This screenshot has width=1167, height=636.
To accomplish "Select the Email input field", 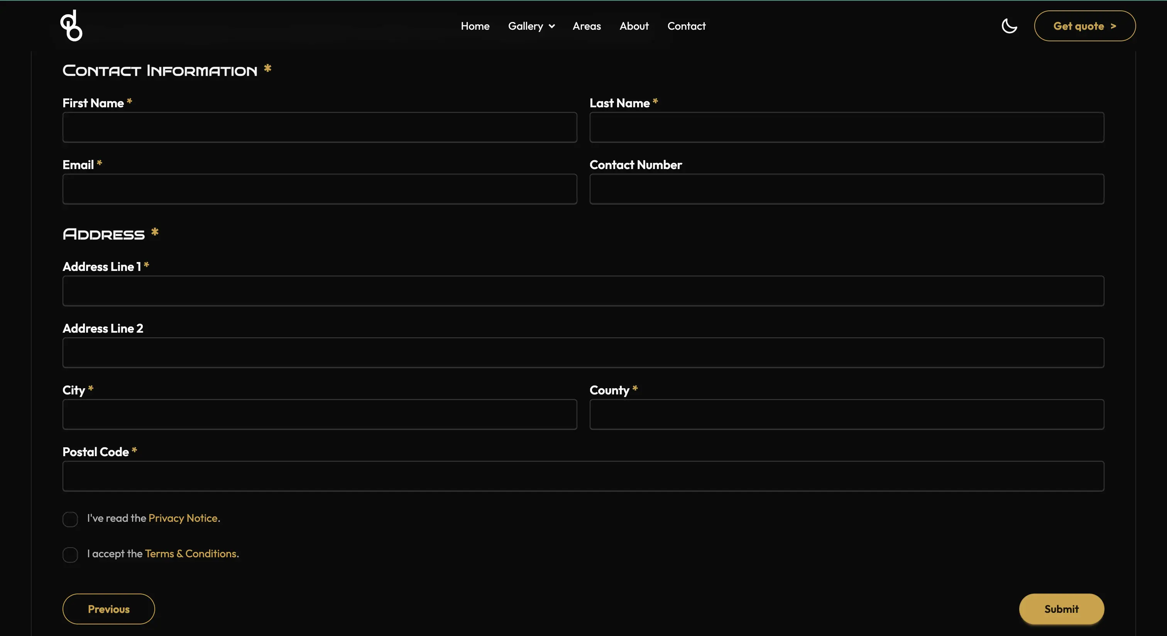I will pos(320,189).
